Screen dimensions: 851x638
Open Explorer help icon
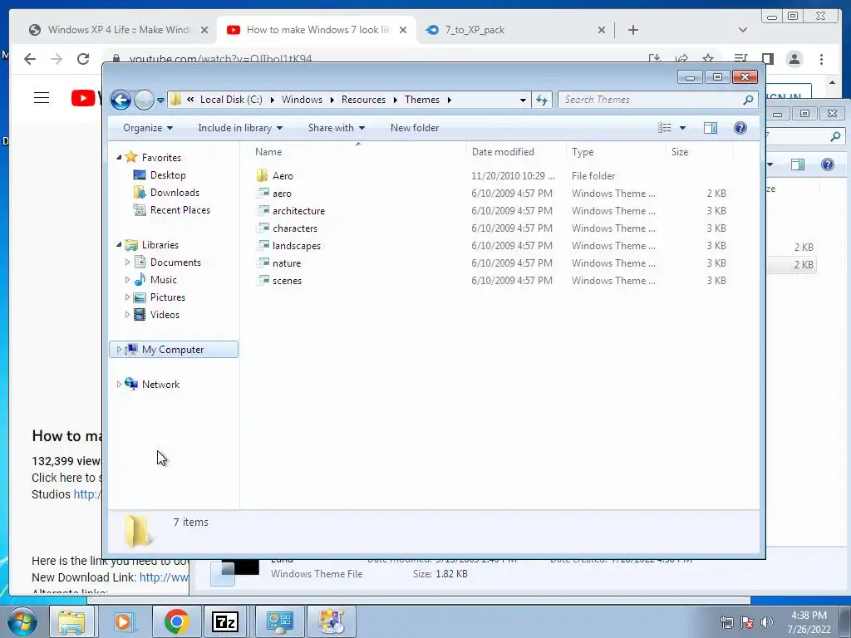tap(740, 128)
